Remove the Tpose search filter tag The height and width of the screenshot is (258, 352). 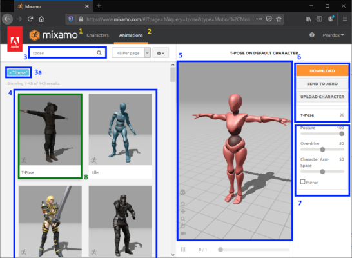pos(19,72)
